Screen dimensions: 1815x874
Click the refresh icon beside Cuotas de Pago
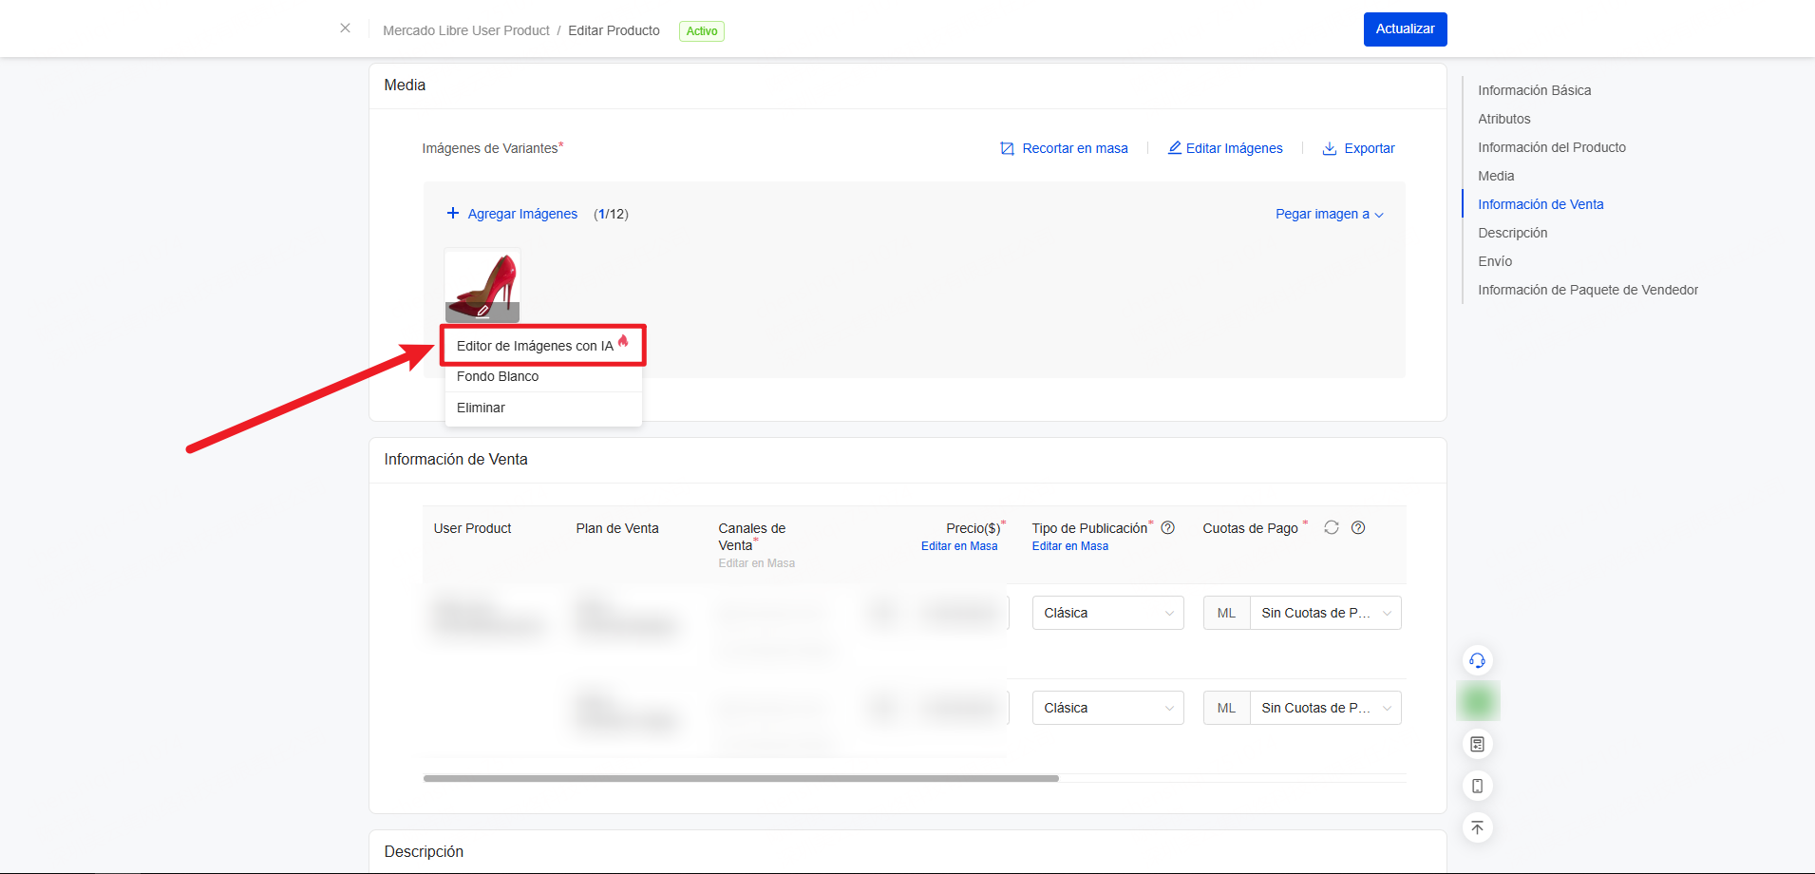tap(1332, 527)
